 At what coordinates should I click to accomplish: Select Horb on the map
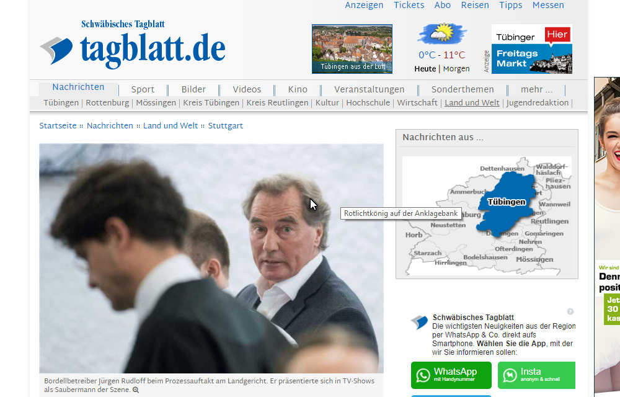(x=414, y=235)
